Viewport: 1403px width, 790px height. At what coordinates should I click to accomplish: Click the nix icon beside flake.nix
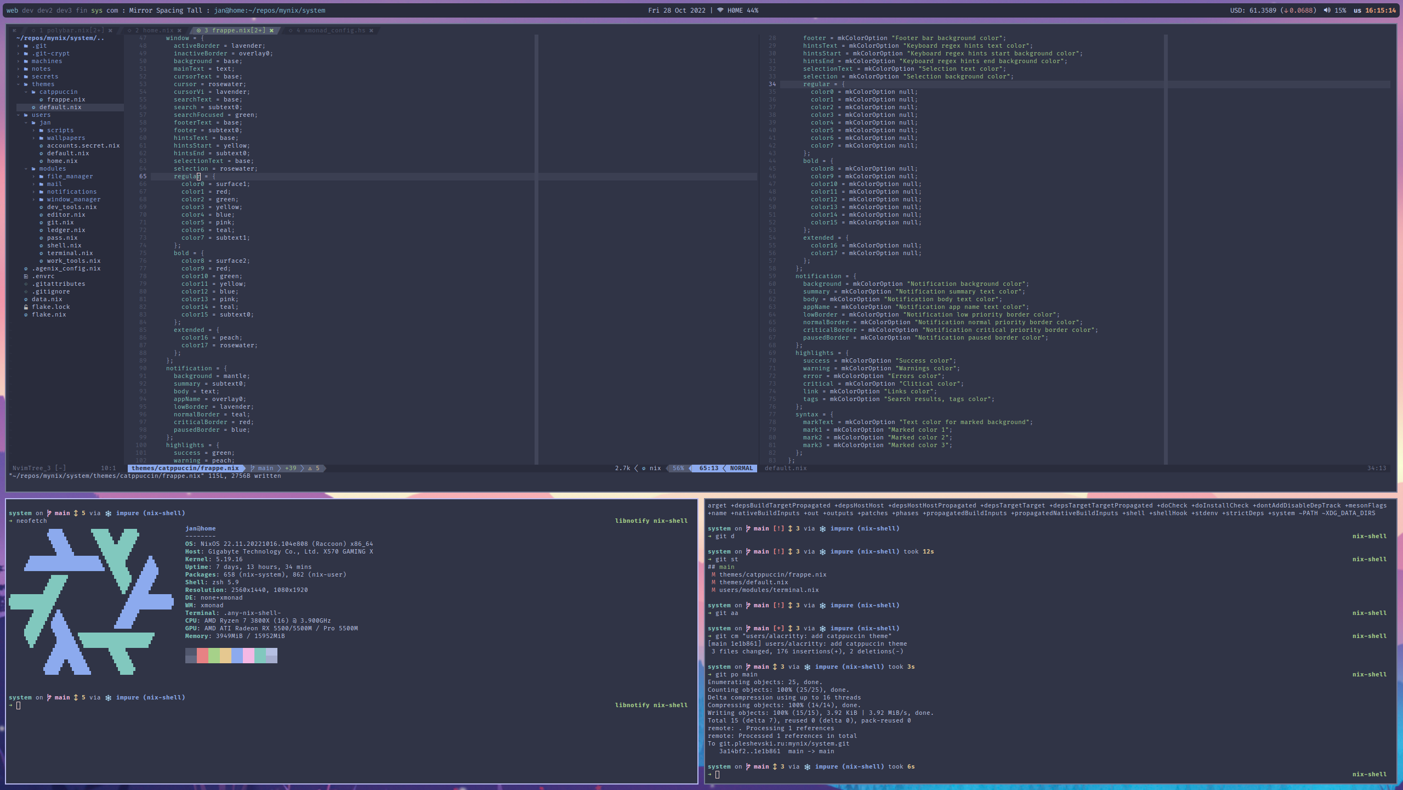(26, 315)
